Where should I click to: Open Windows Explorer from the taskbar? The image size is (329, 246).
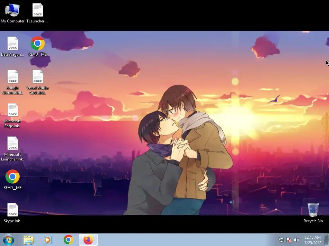[x=29, y=240]
